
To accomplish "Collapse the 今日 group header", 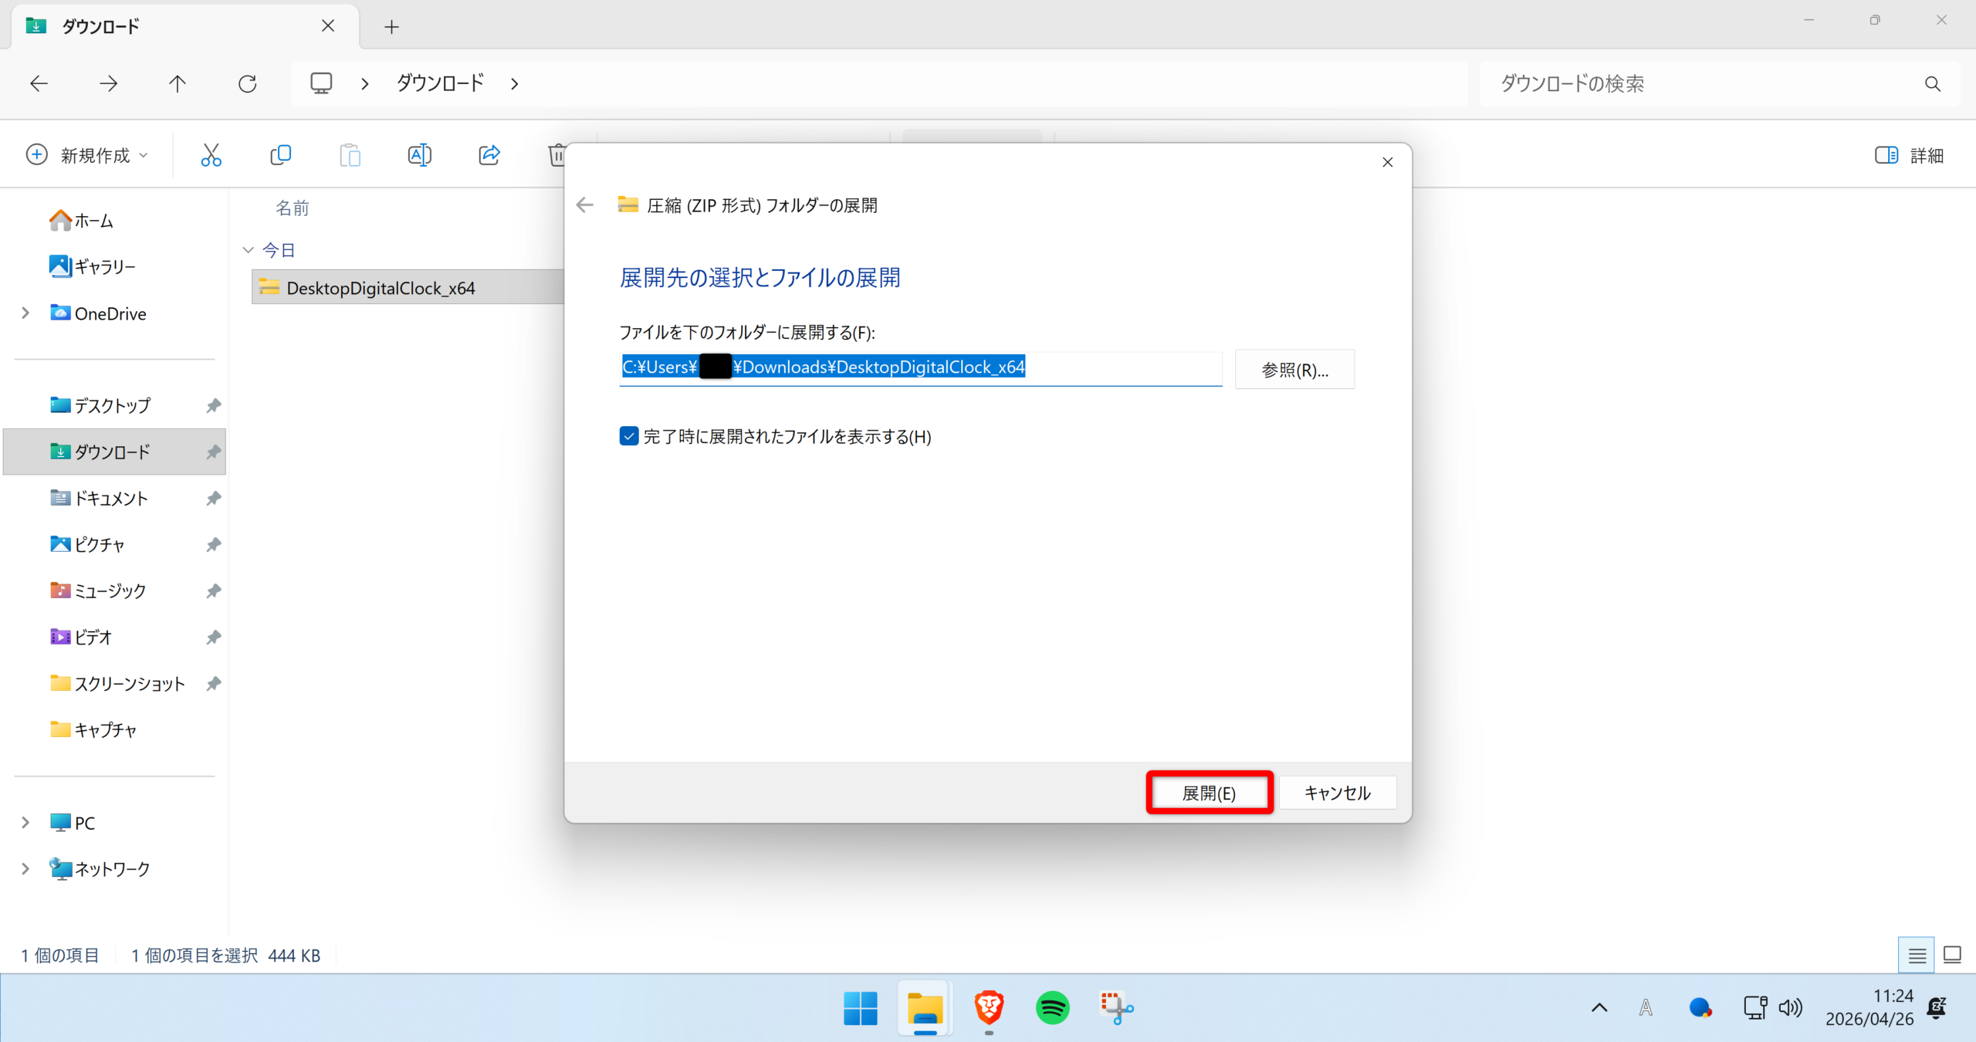I will pyautogui.click(x=248, y=249).
